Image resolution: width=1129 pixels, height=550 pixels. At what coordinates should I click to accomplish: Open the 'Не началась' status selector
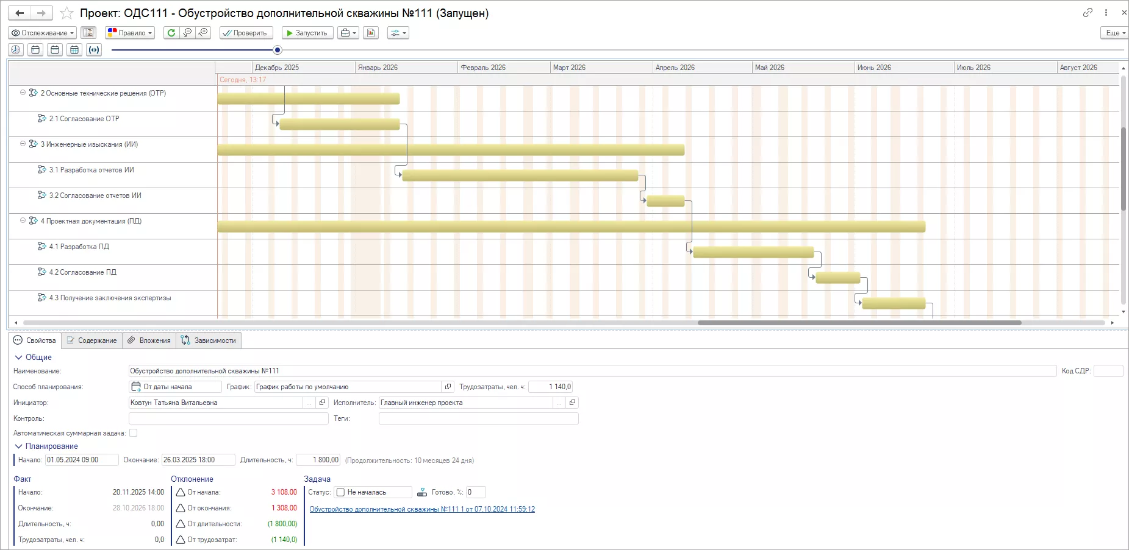[x=373, y=492]
